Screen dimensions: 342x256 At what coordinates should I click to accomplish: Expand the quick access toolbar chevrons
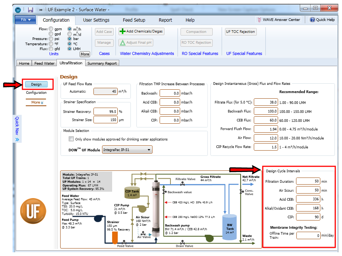[x=41, y=10]
